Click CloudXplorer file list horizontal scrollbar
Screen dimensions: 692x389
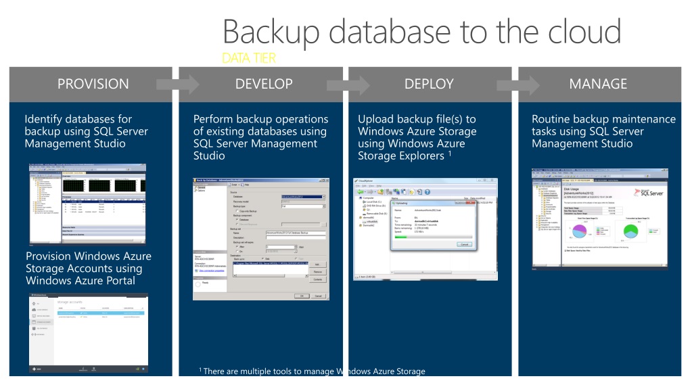click(x=443, y=273)
